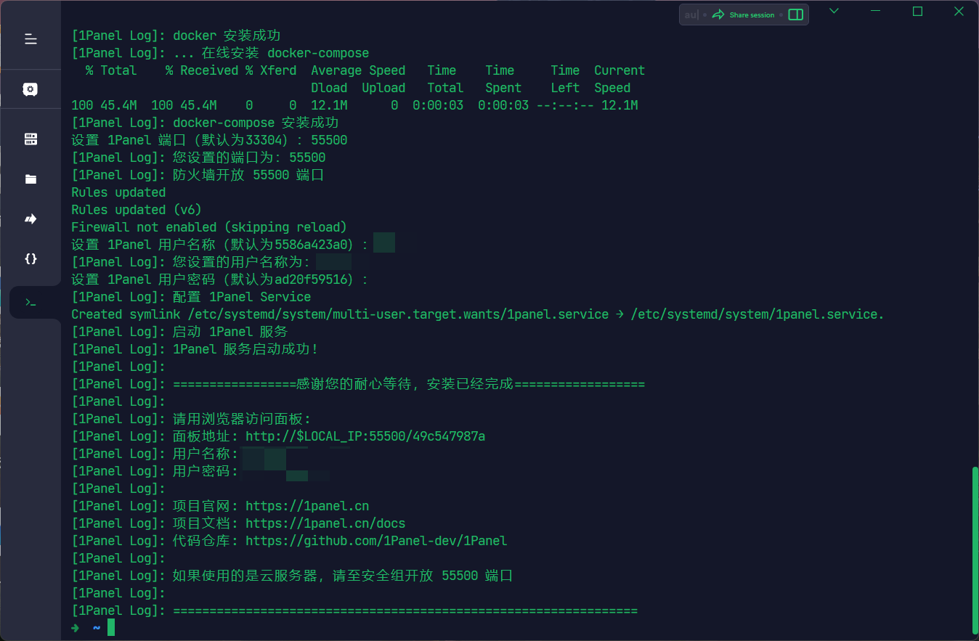Viewport: 979px width, 641px height.
Task: Open the Port Forwarding arrow icon
Action: [31, 219]
